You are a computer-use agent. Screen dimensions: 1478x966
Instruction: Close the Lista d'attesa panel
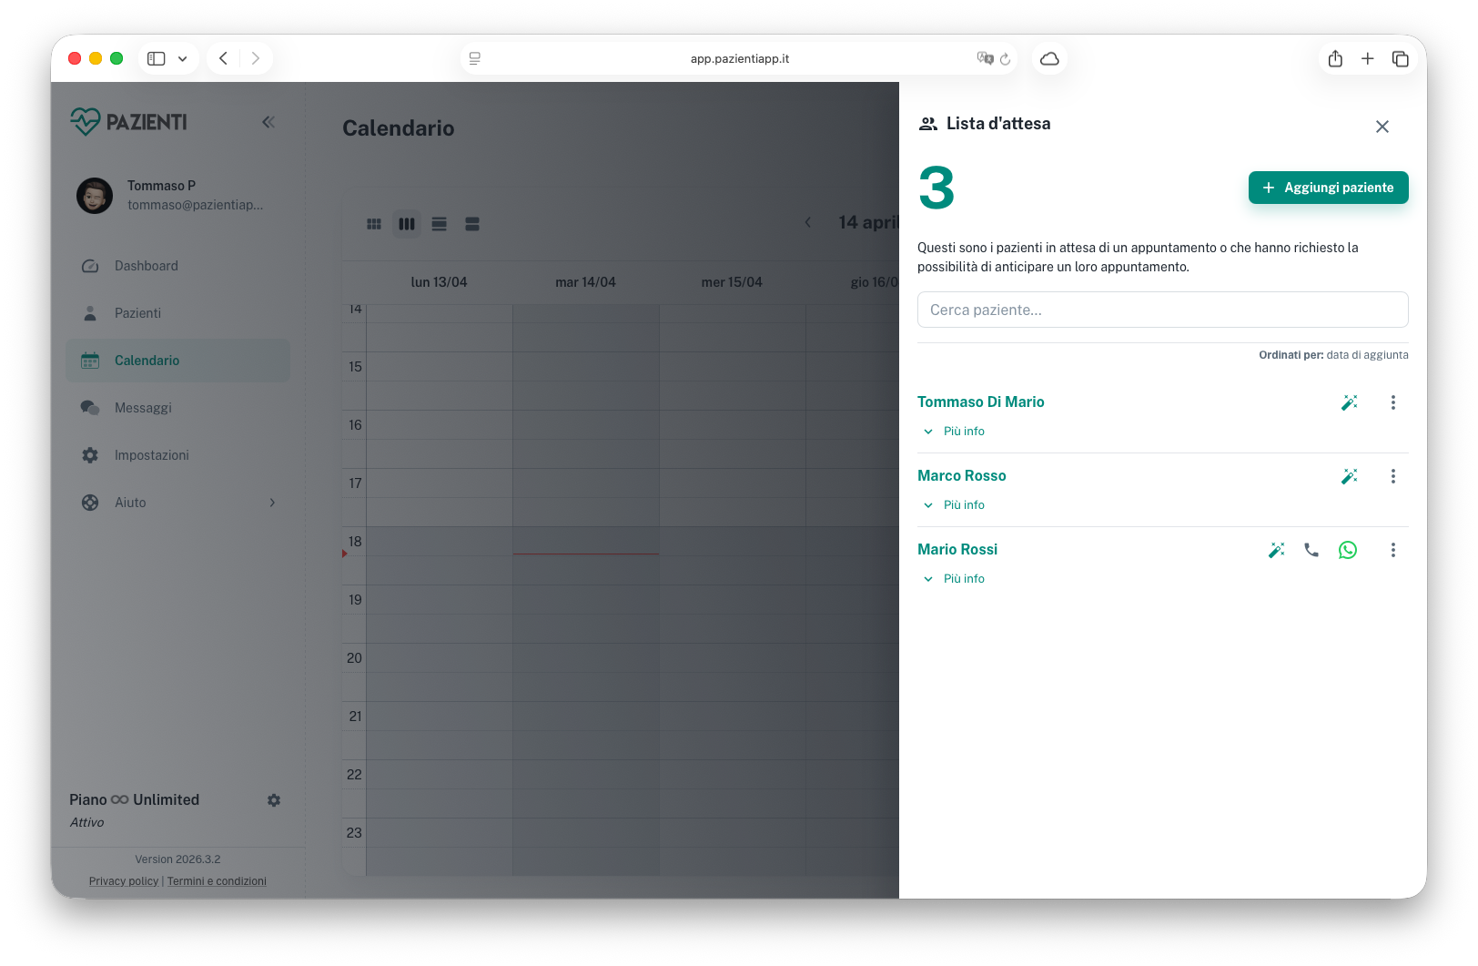coord(1382,127)
